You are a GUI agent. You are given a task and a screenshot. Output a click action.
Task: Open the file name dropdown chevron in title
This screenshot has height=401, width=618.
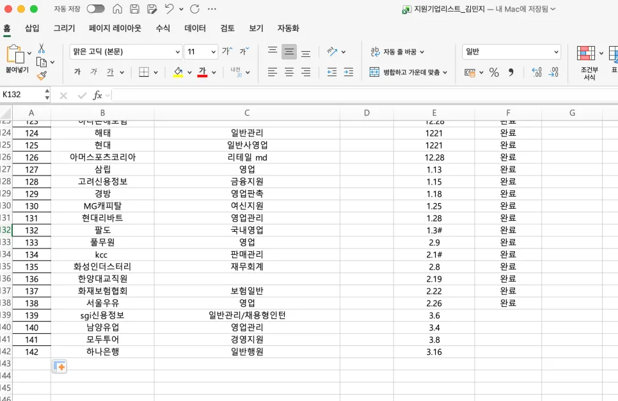click(x=553, y=9)
